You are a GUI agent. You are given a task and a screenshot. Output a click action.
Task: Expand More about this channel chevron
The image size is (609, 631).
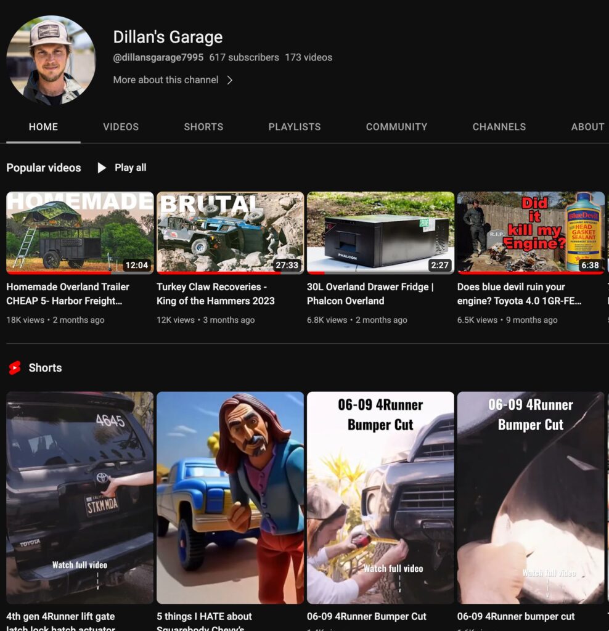[229, 80]
